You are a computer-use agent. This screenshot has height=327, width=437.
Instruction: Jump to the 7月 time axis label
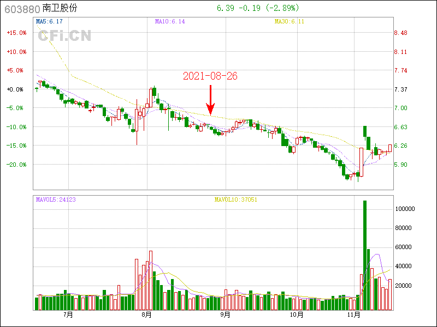pos(68,314)
